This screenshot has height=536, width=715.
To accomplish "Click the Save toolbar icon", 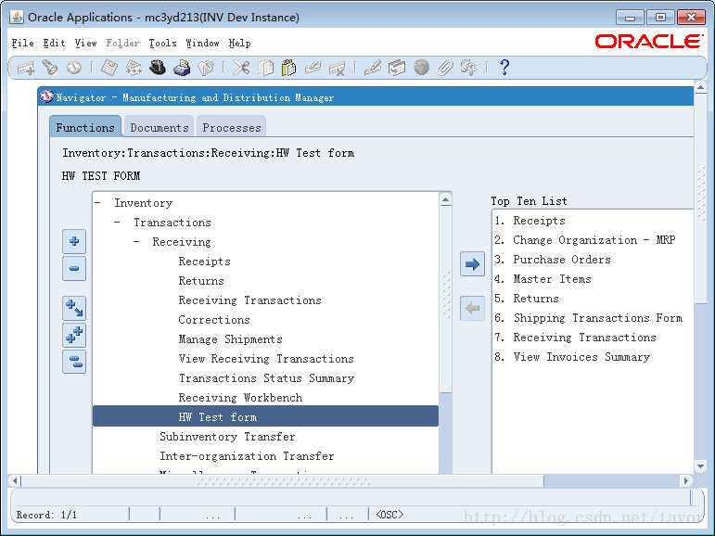I will (x=109, y=68).
